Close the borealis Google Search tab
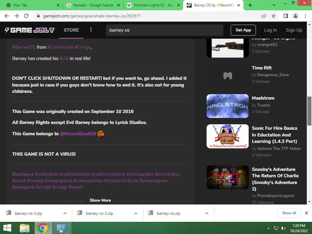This screenshot has width=312, height=234. click(119, 5)
